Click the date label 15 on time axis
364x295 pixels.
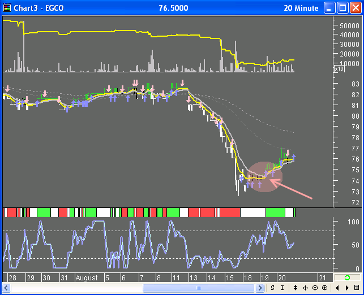click(230, 277)
